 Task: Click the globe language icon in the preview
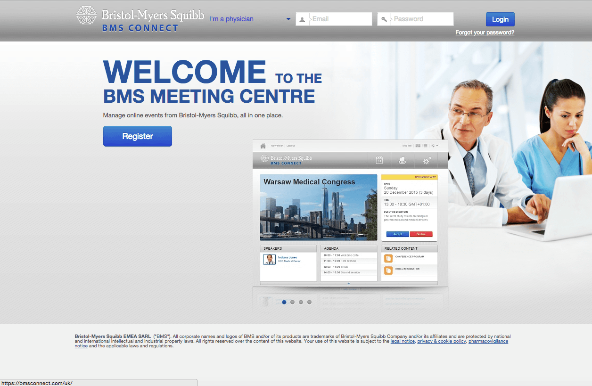tap(433, 146)
